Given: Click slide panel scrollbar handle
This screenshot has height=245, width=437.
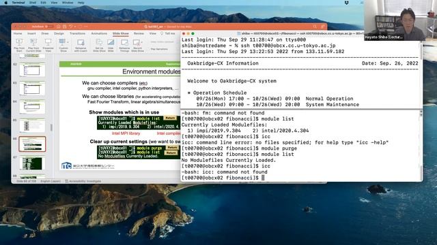Looking at the screenshot, I should pyautogui.click(x=51, y=127).
